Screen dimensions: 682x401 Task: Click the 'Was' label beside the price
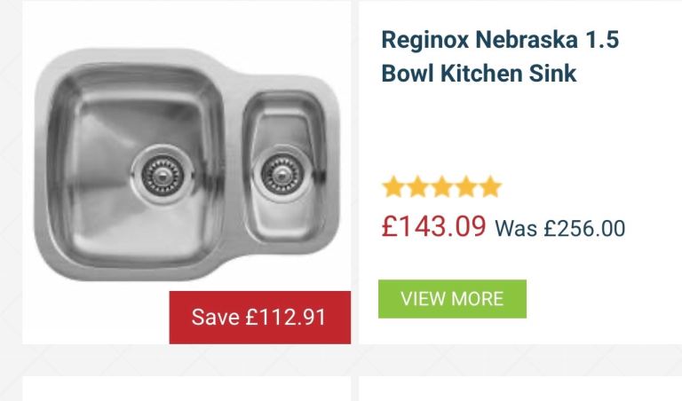click(516, 229)
